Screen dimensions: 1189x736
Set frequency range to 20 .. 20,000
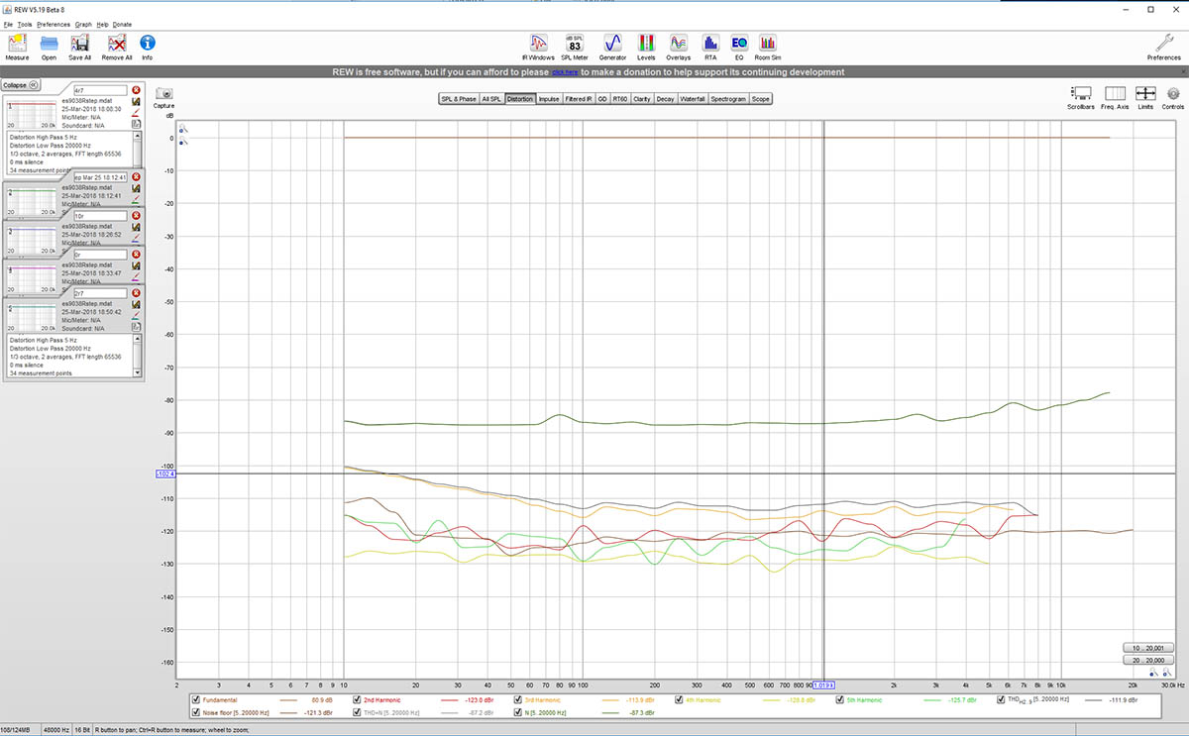click(x=1149, y=660)
